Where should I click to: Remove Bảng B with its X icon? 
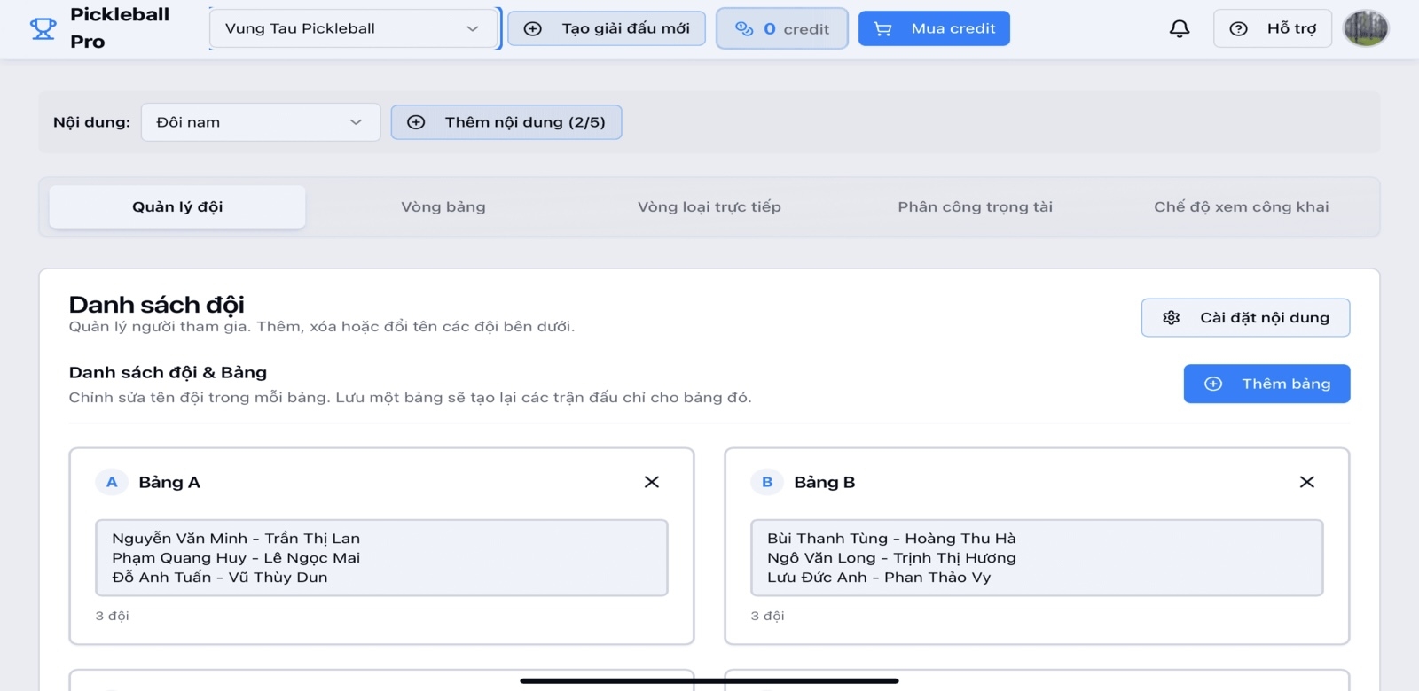[1307, 482]
